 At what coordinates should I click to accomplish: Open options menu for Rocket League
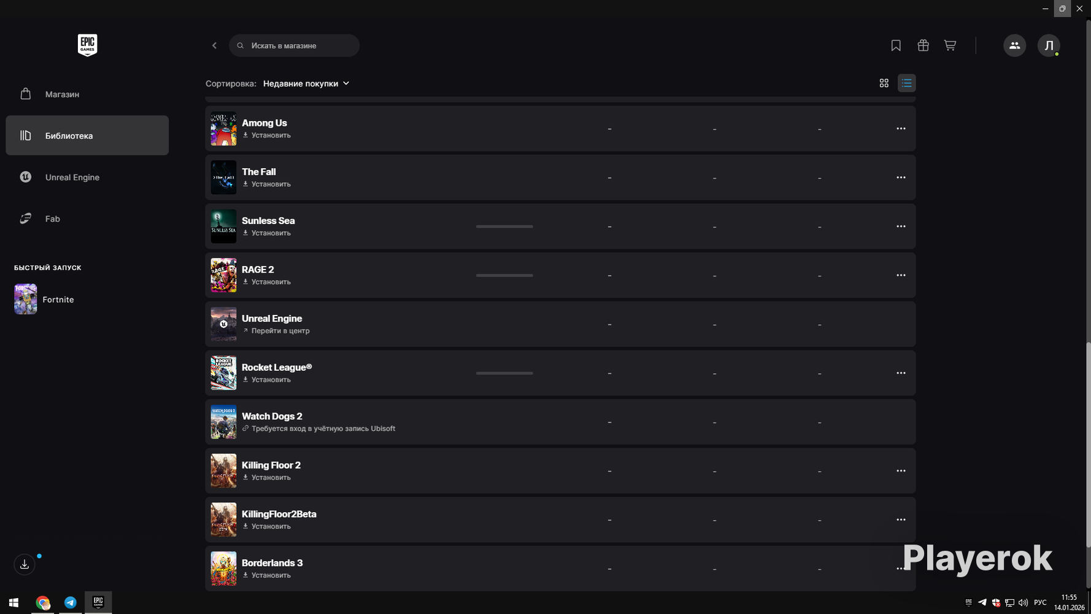901,373
